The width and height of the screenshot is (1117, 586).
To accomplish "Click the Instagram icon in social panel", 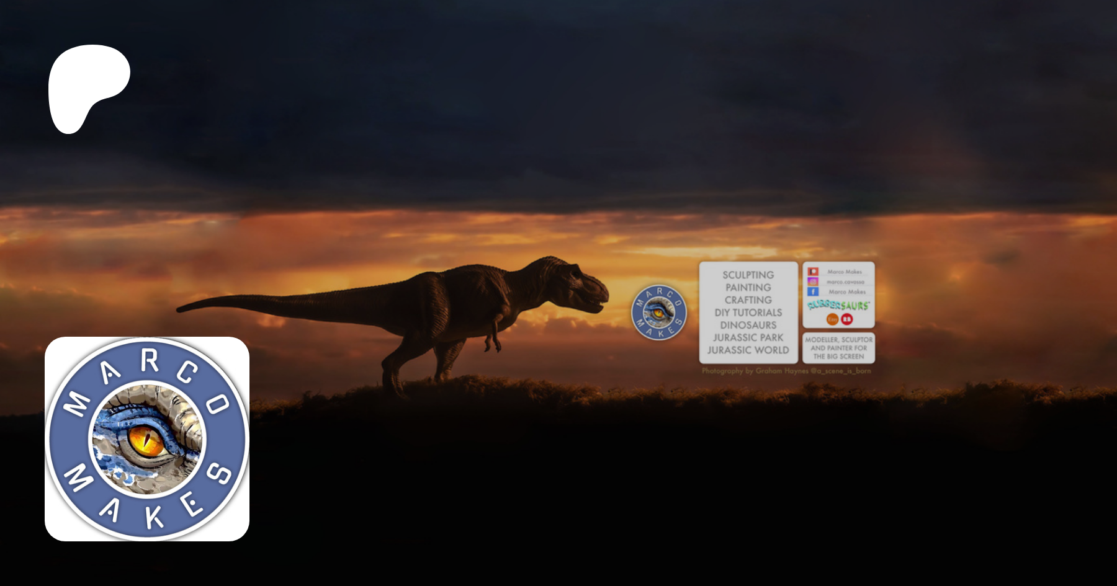I will (813, 282).
